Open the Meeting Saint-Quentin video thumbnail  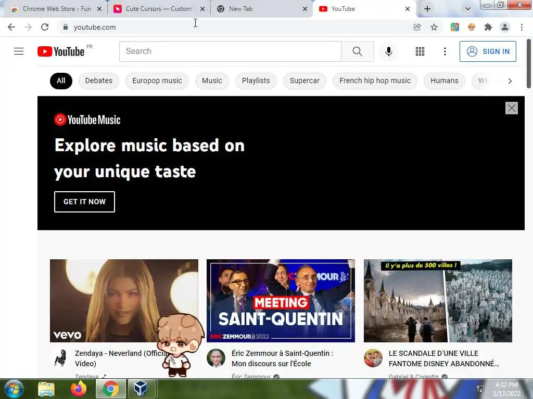(x=281, y=301)
